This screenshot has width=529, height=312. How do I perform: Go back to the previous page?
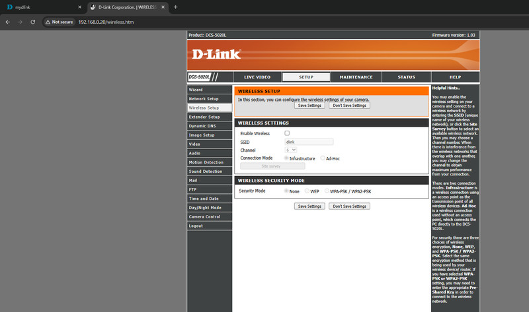pos(8,22)
